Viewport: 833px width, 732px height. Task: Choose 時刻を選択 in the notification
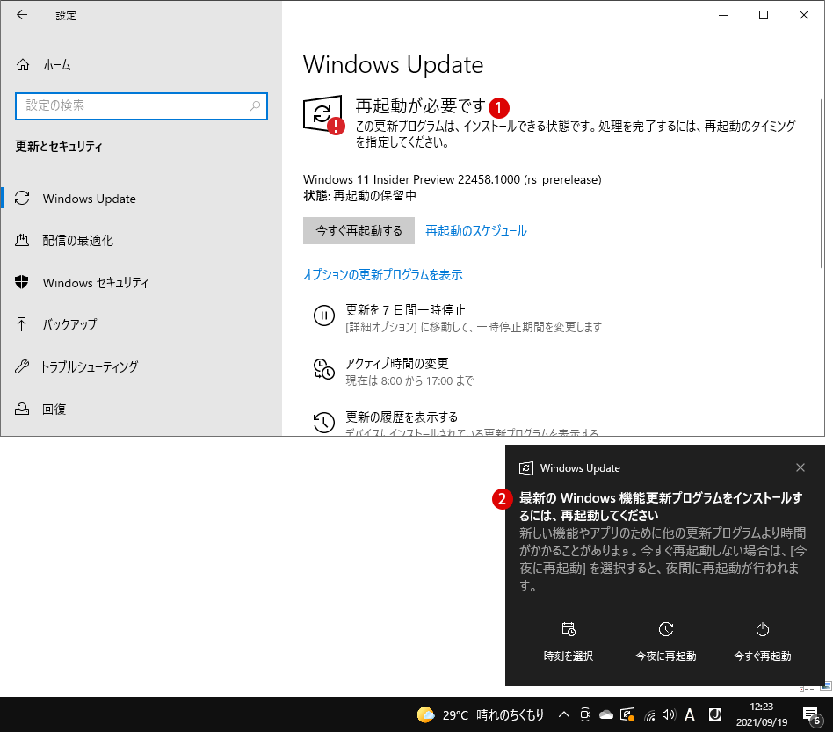(x=569, y=641)
